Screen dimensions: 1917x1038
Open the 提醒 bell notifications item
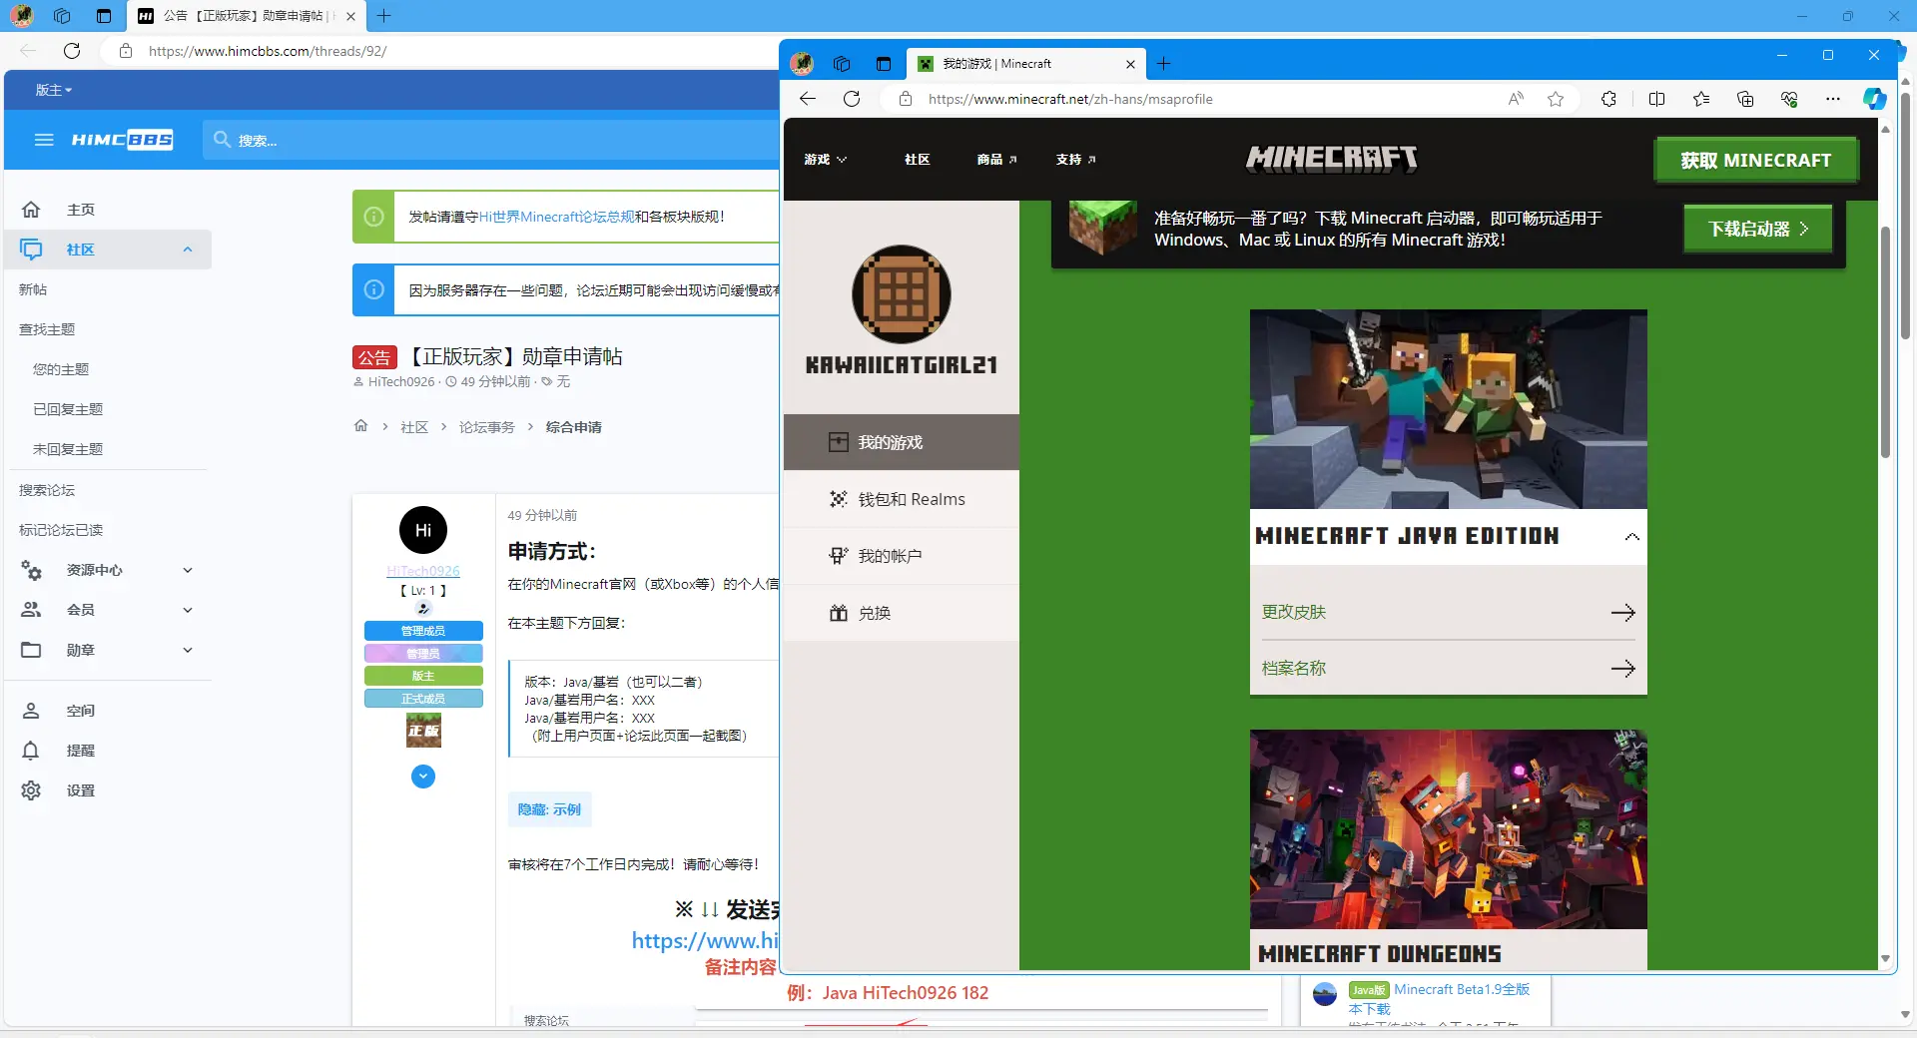80,751
